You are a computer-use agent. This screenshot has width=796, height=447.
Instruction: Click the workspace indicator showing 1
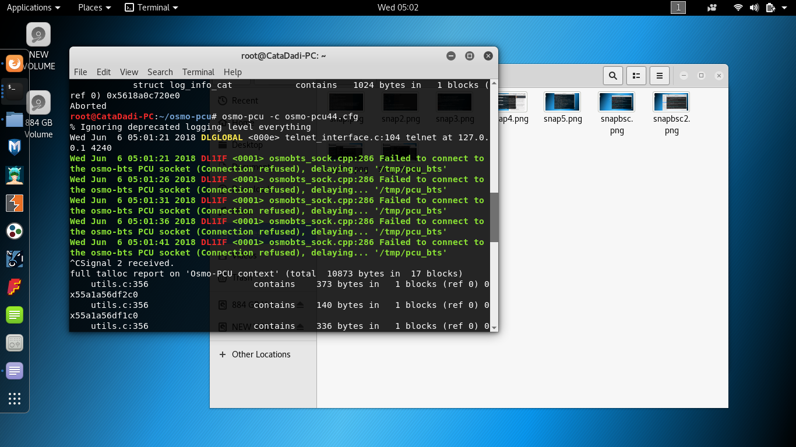click(x=678, y=8)
